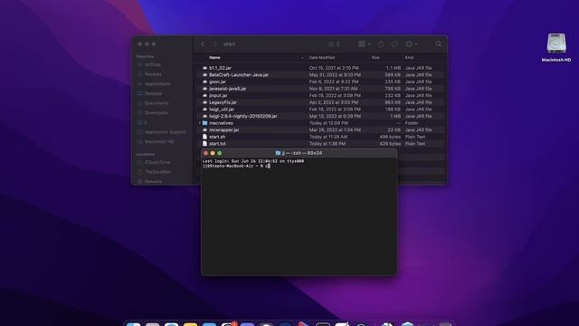Image resolution: width=579 pixels, height=326 pixels.
Task: Click the 'start' folder title in Finder
Action: 229,44
